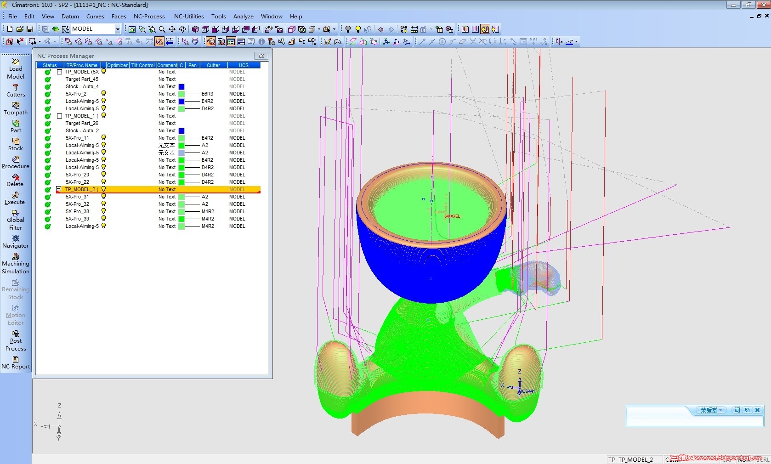
Task: Create a new Procedure
Action: click(x=16, y=162)
